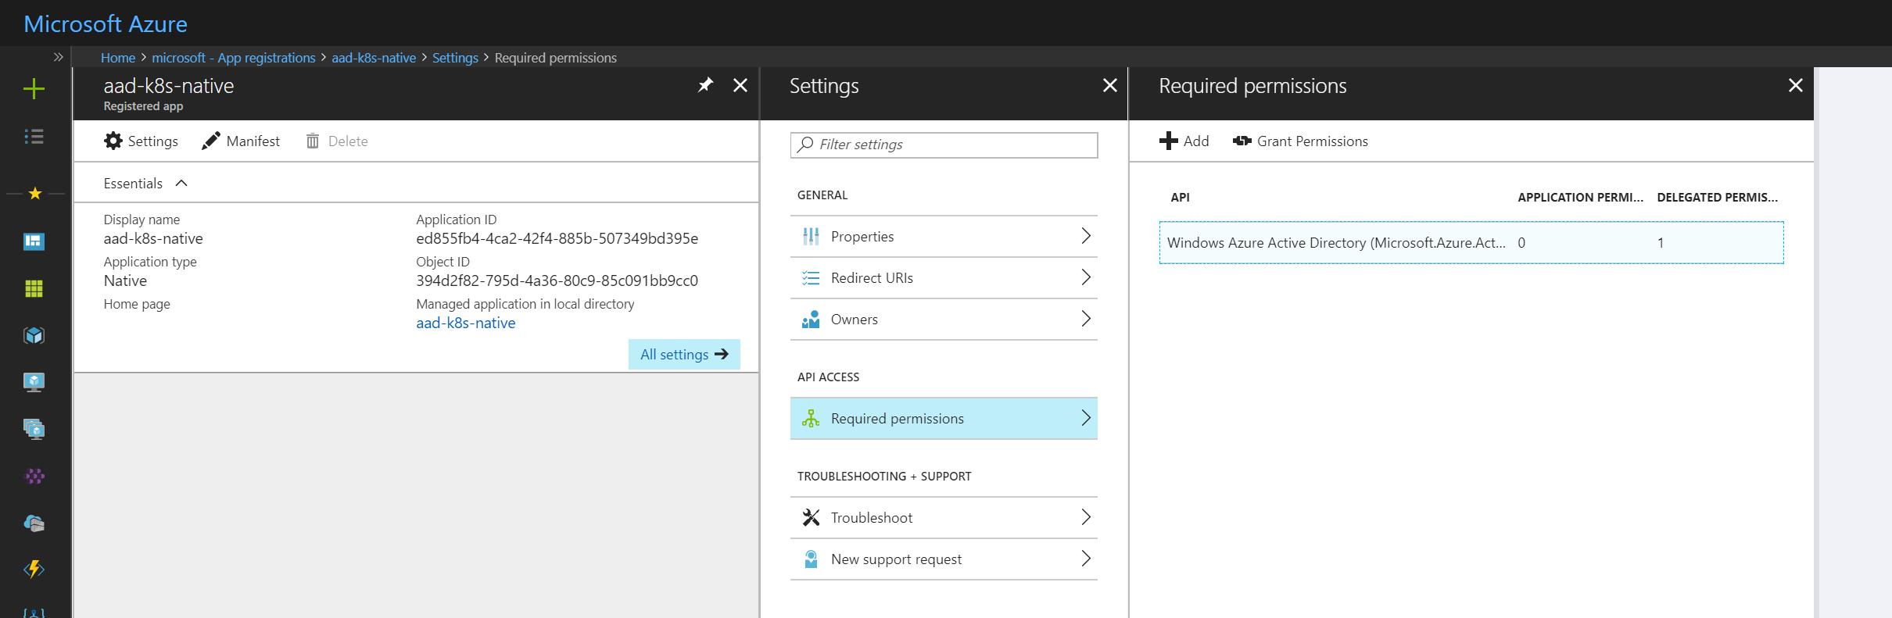The width and height of the screenshot is (1892, 618).
Task: Click the Add permission button
Action: (1184, 141)
